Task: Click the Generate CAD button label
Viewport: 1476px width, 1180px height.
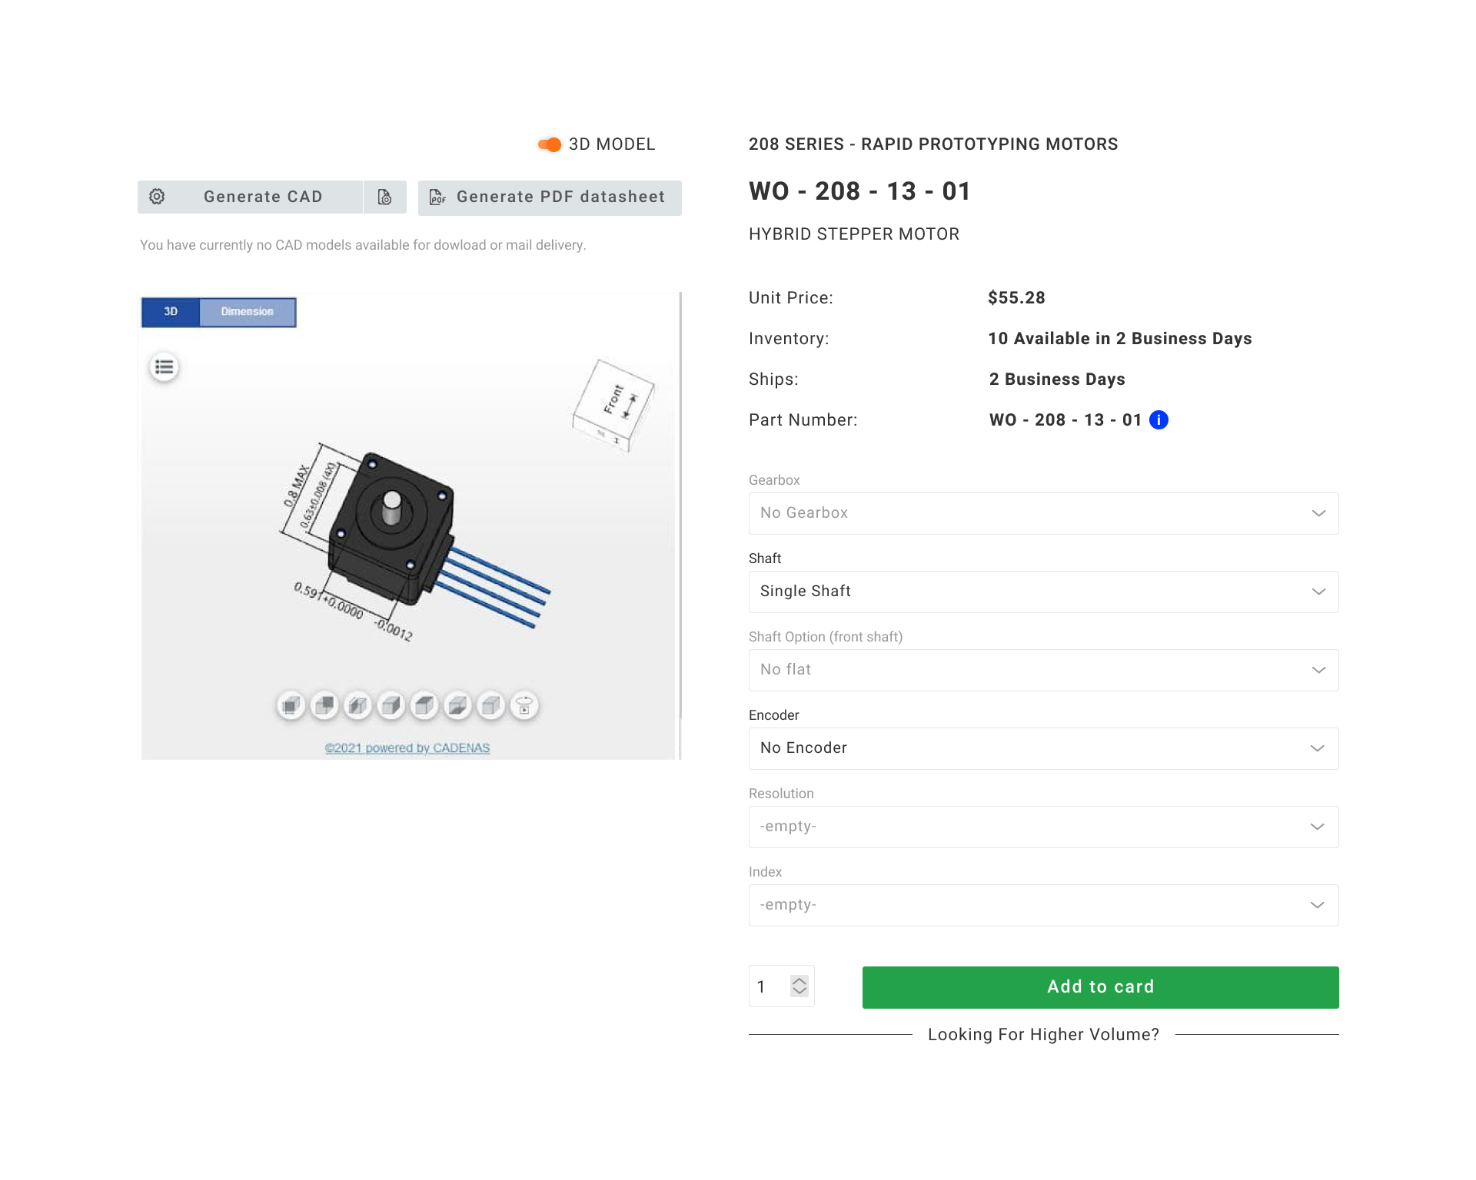Action: [263, 197]
